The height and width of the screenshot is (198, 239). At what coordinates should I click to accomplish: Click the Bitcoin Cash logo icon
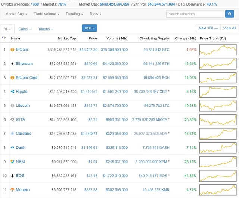[x=12, y=77]
